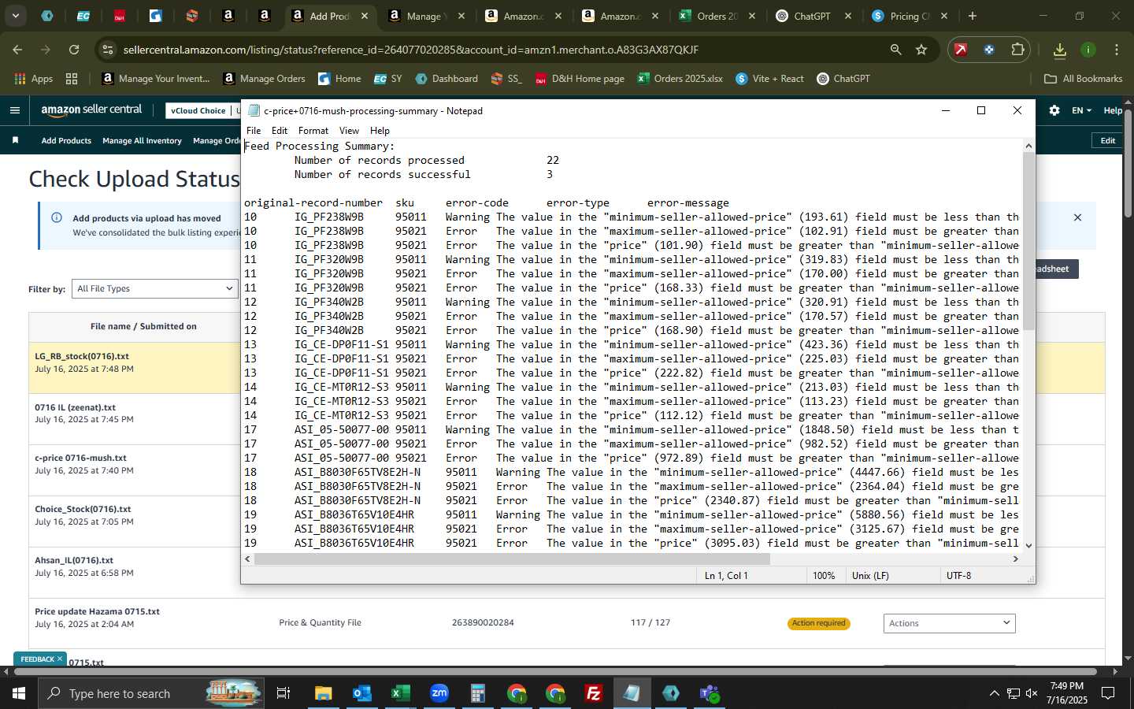Screen dimensions: 1134x709
Task: Open Notepad File menu
Action: 254,131
